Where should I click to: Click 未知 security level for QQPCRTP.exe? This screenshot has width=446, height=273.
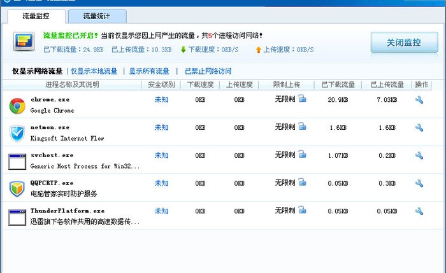pyautogui.click(x=161, y=183)
